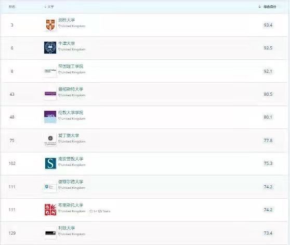Click 'United Kingdom' under 伦敦大学学院
This screenshot has height=245, width=290.
(x=73, y=119)
